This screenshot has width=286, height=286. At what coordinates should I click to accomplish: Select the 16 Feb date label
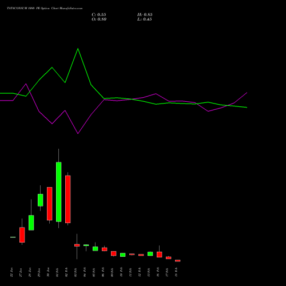[158, 272]
